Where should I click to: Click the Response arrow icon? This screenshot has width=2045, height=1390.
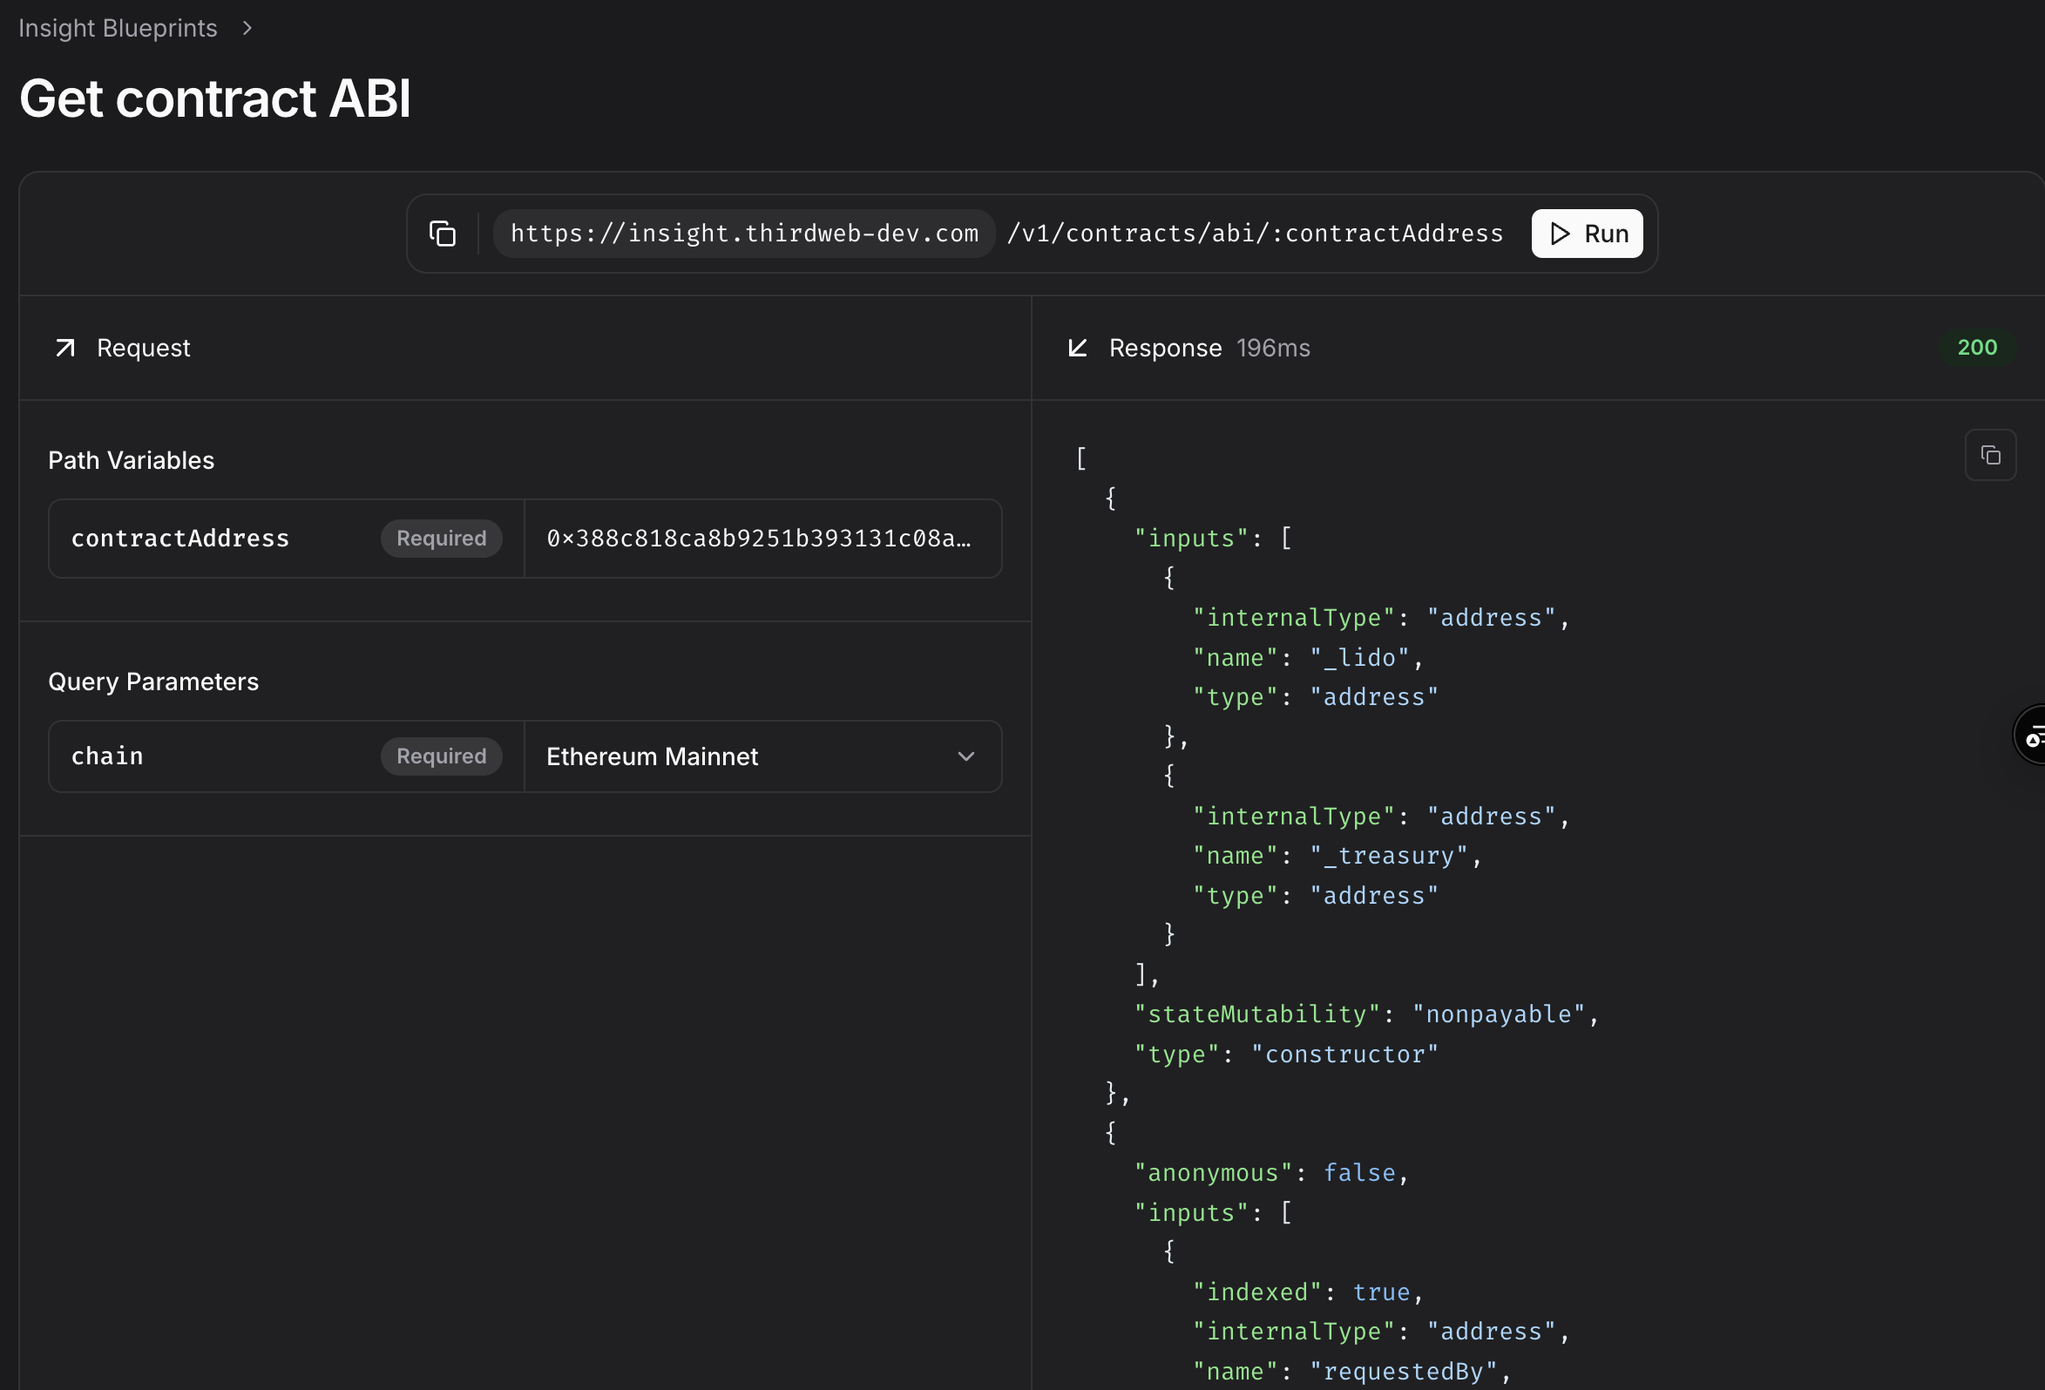tap(1077, 348)
